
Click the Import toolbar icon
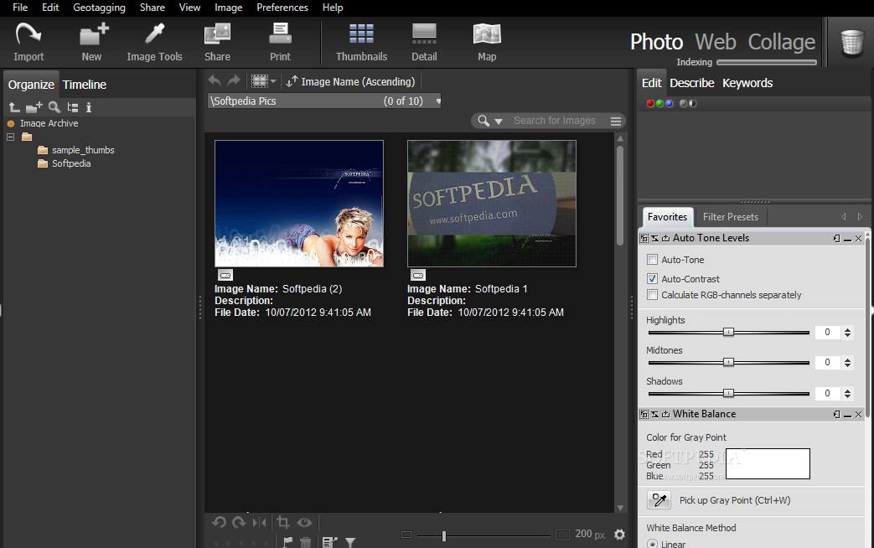point(28,42)
